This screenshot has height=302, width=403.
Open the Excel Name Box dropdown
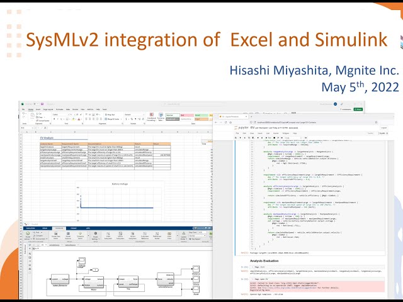tap(33, 128)
